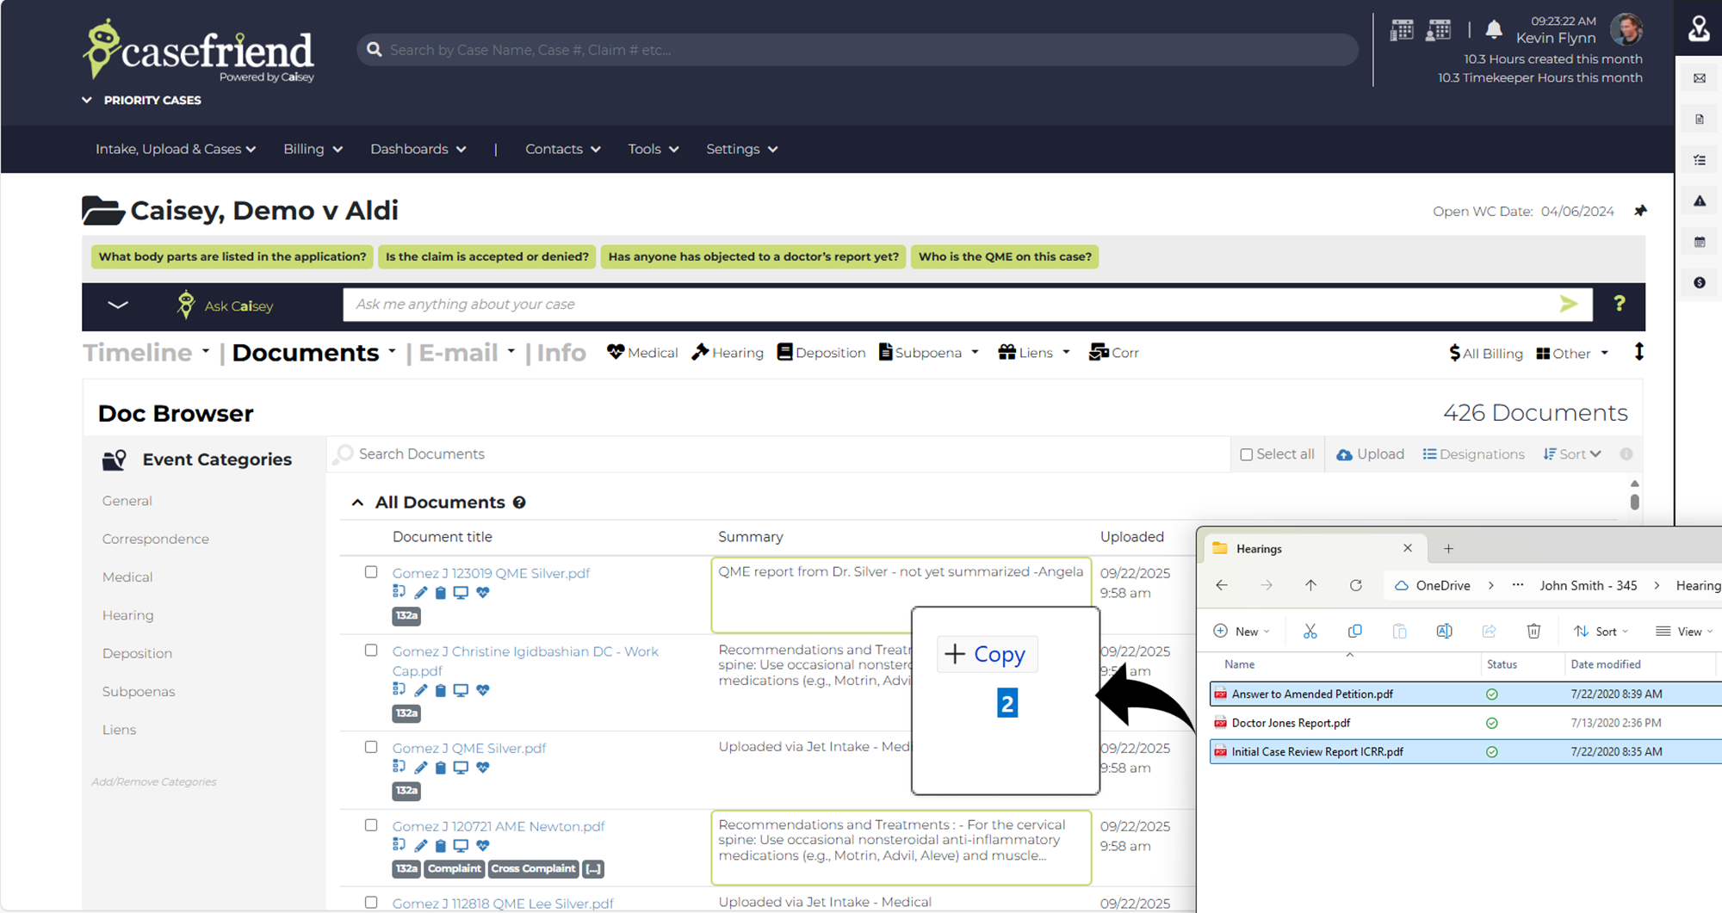Screen dimensions: 1722x913
Task: Click the green send arrow in Ask Caisey
Action: pos(1568,304)
